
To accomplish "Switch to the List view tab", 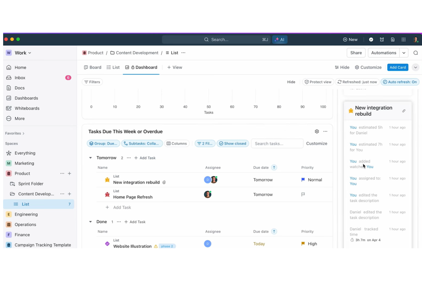I will click(x=113, y=67).
